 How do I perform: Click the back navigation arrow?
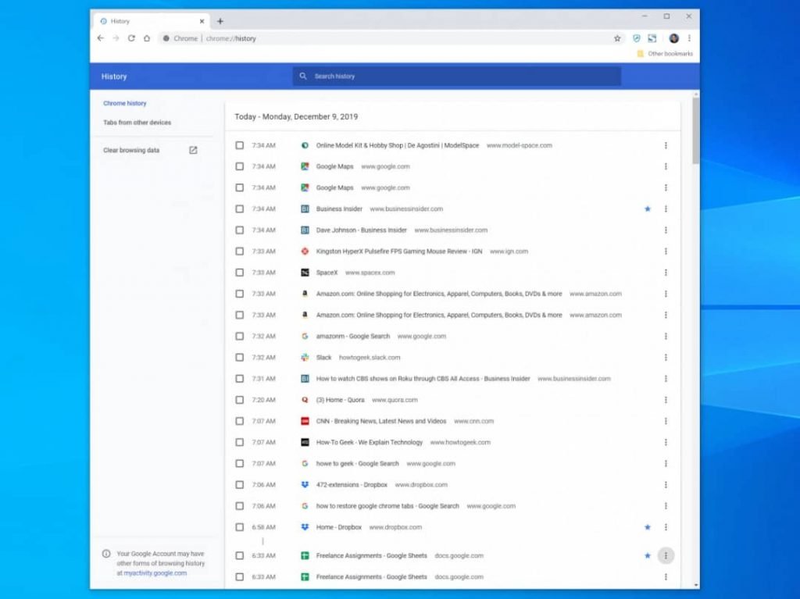coord(101,38)
